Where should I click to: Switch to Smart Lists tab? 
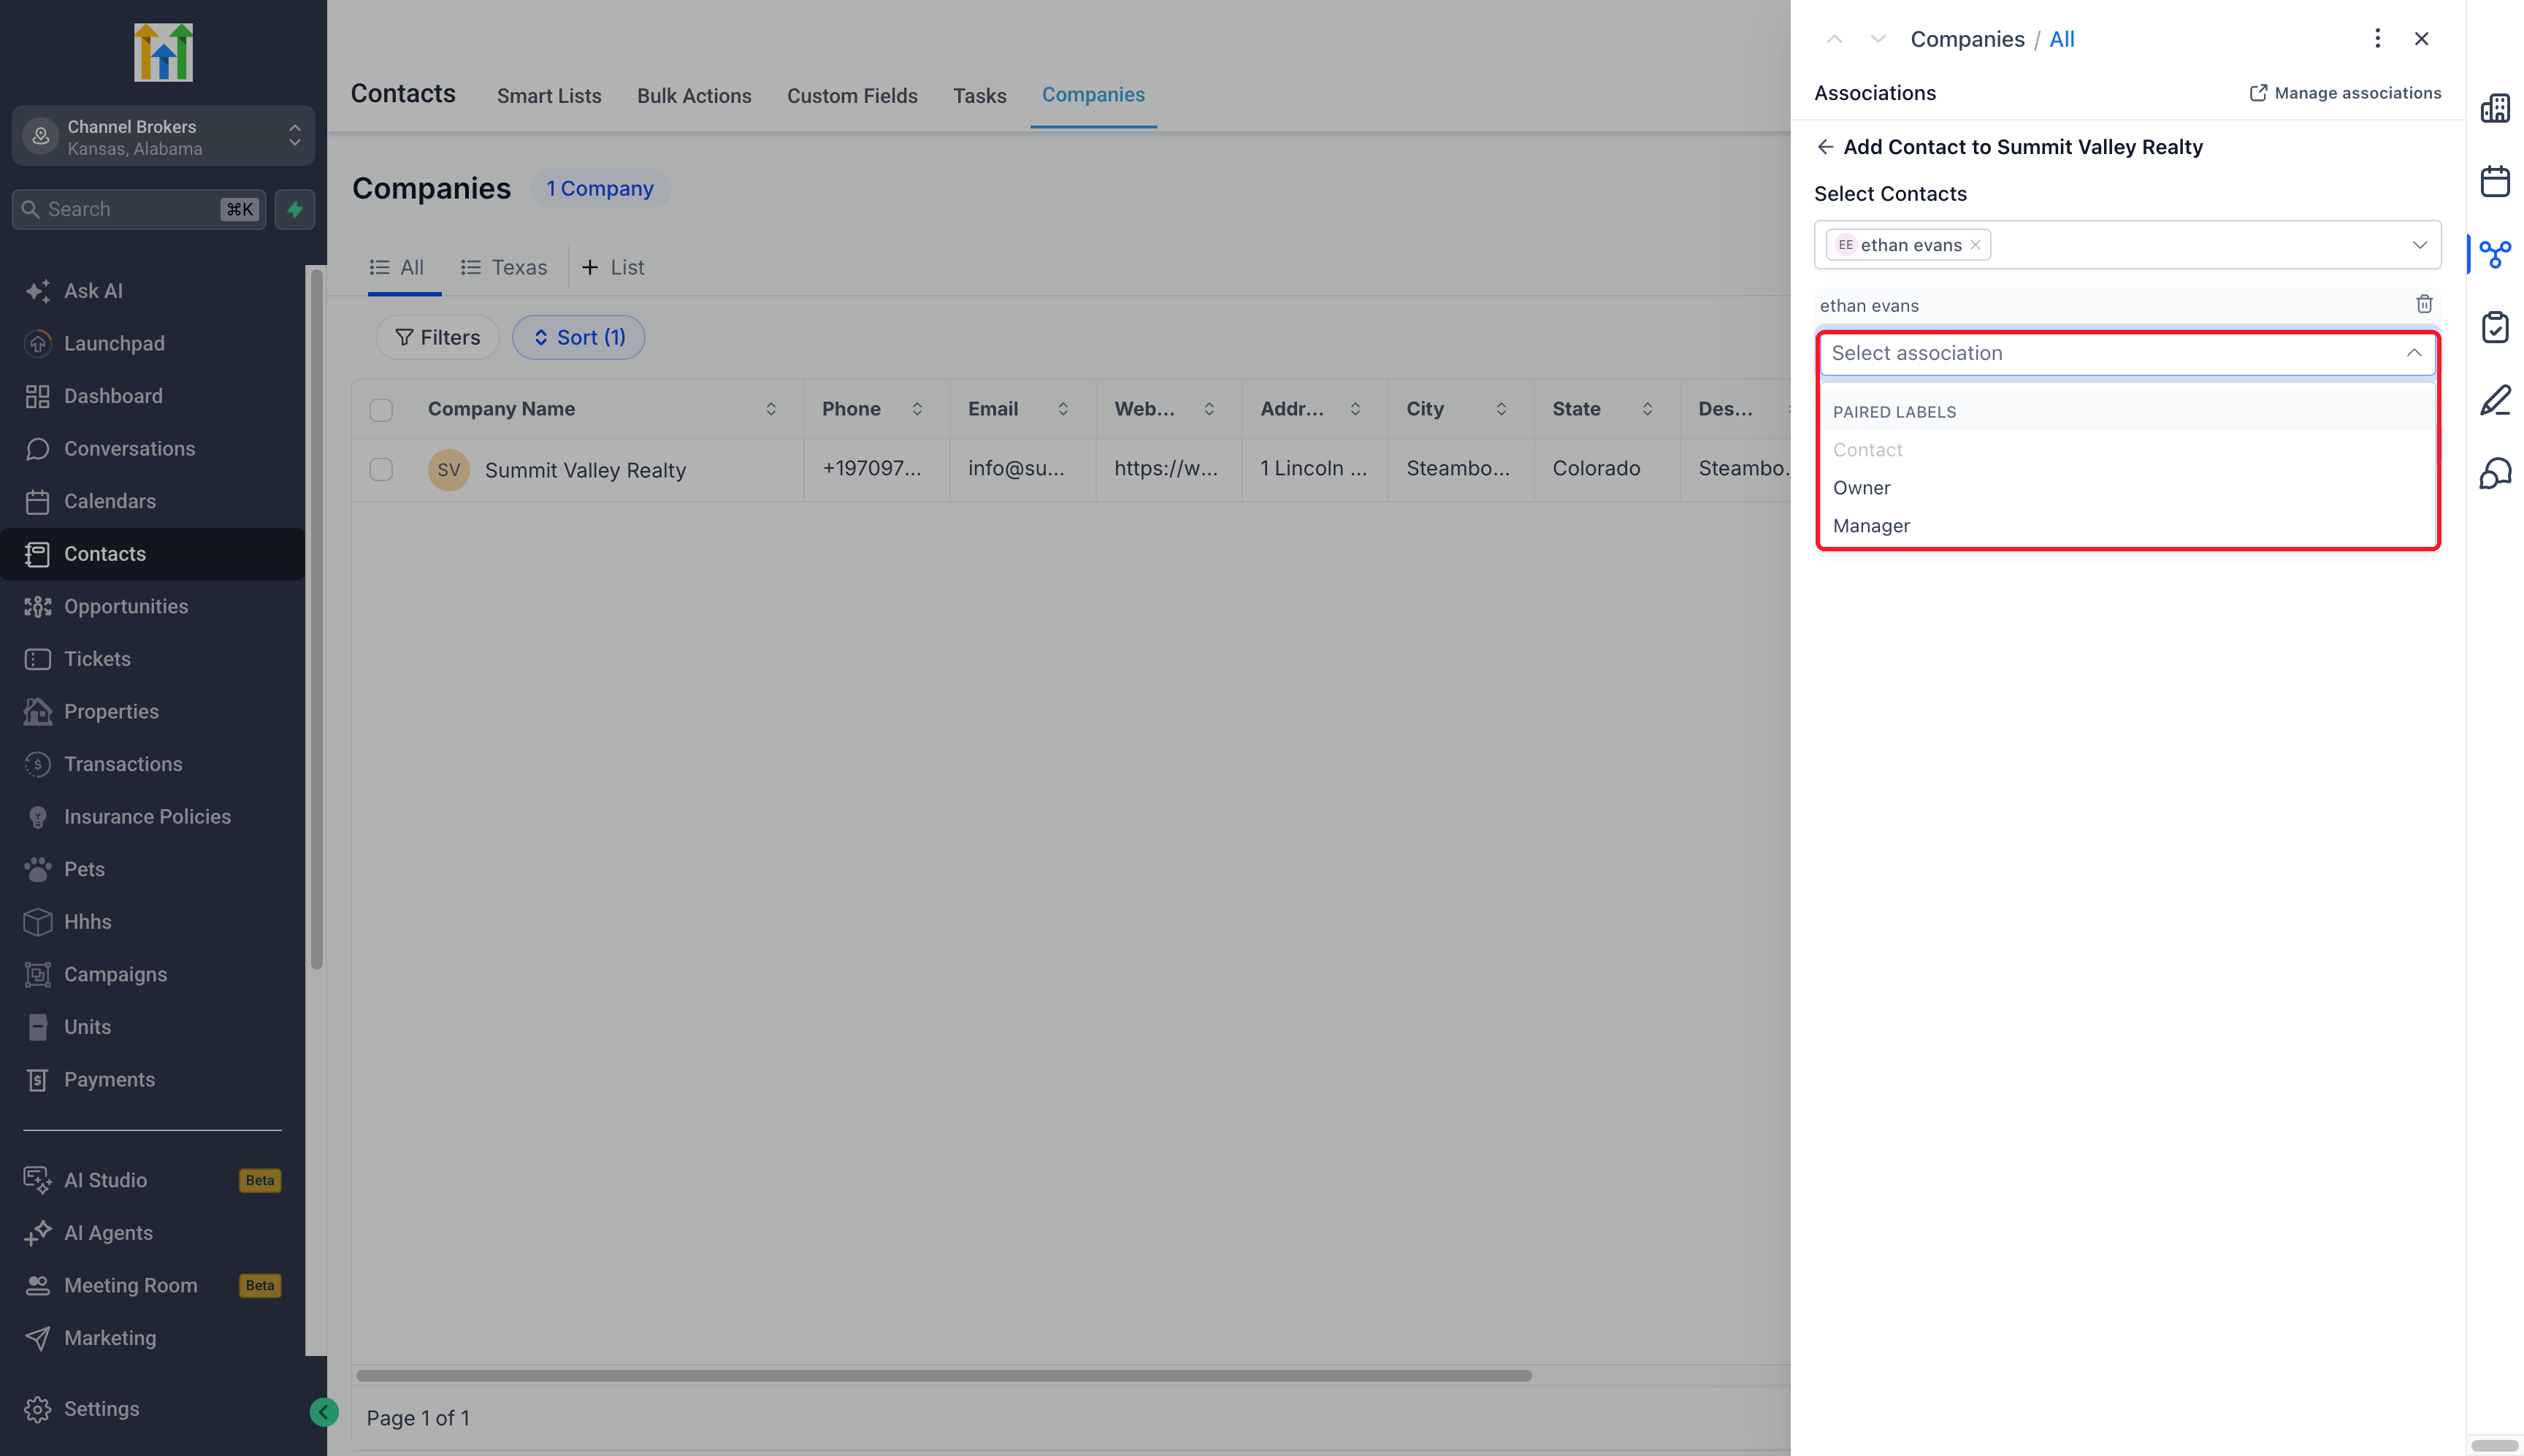[x=549, y=96]
